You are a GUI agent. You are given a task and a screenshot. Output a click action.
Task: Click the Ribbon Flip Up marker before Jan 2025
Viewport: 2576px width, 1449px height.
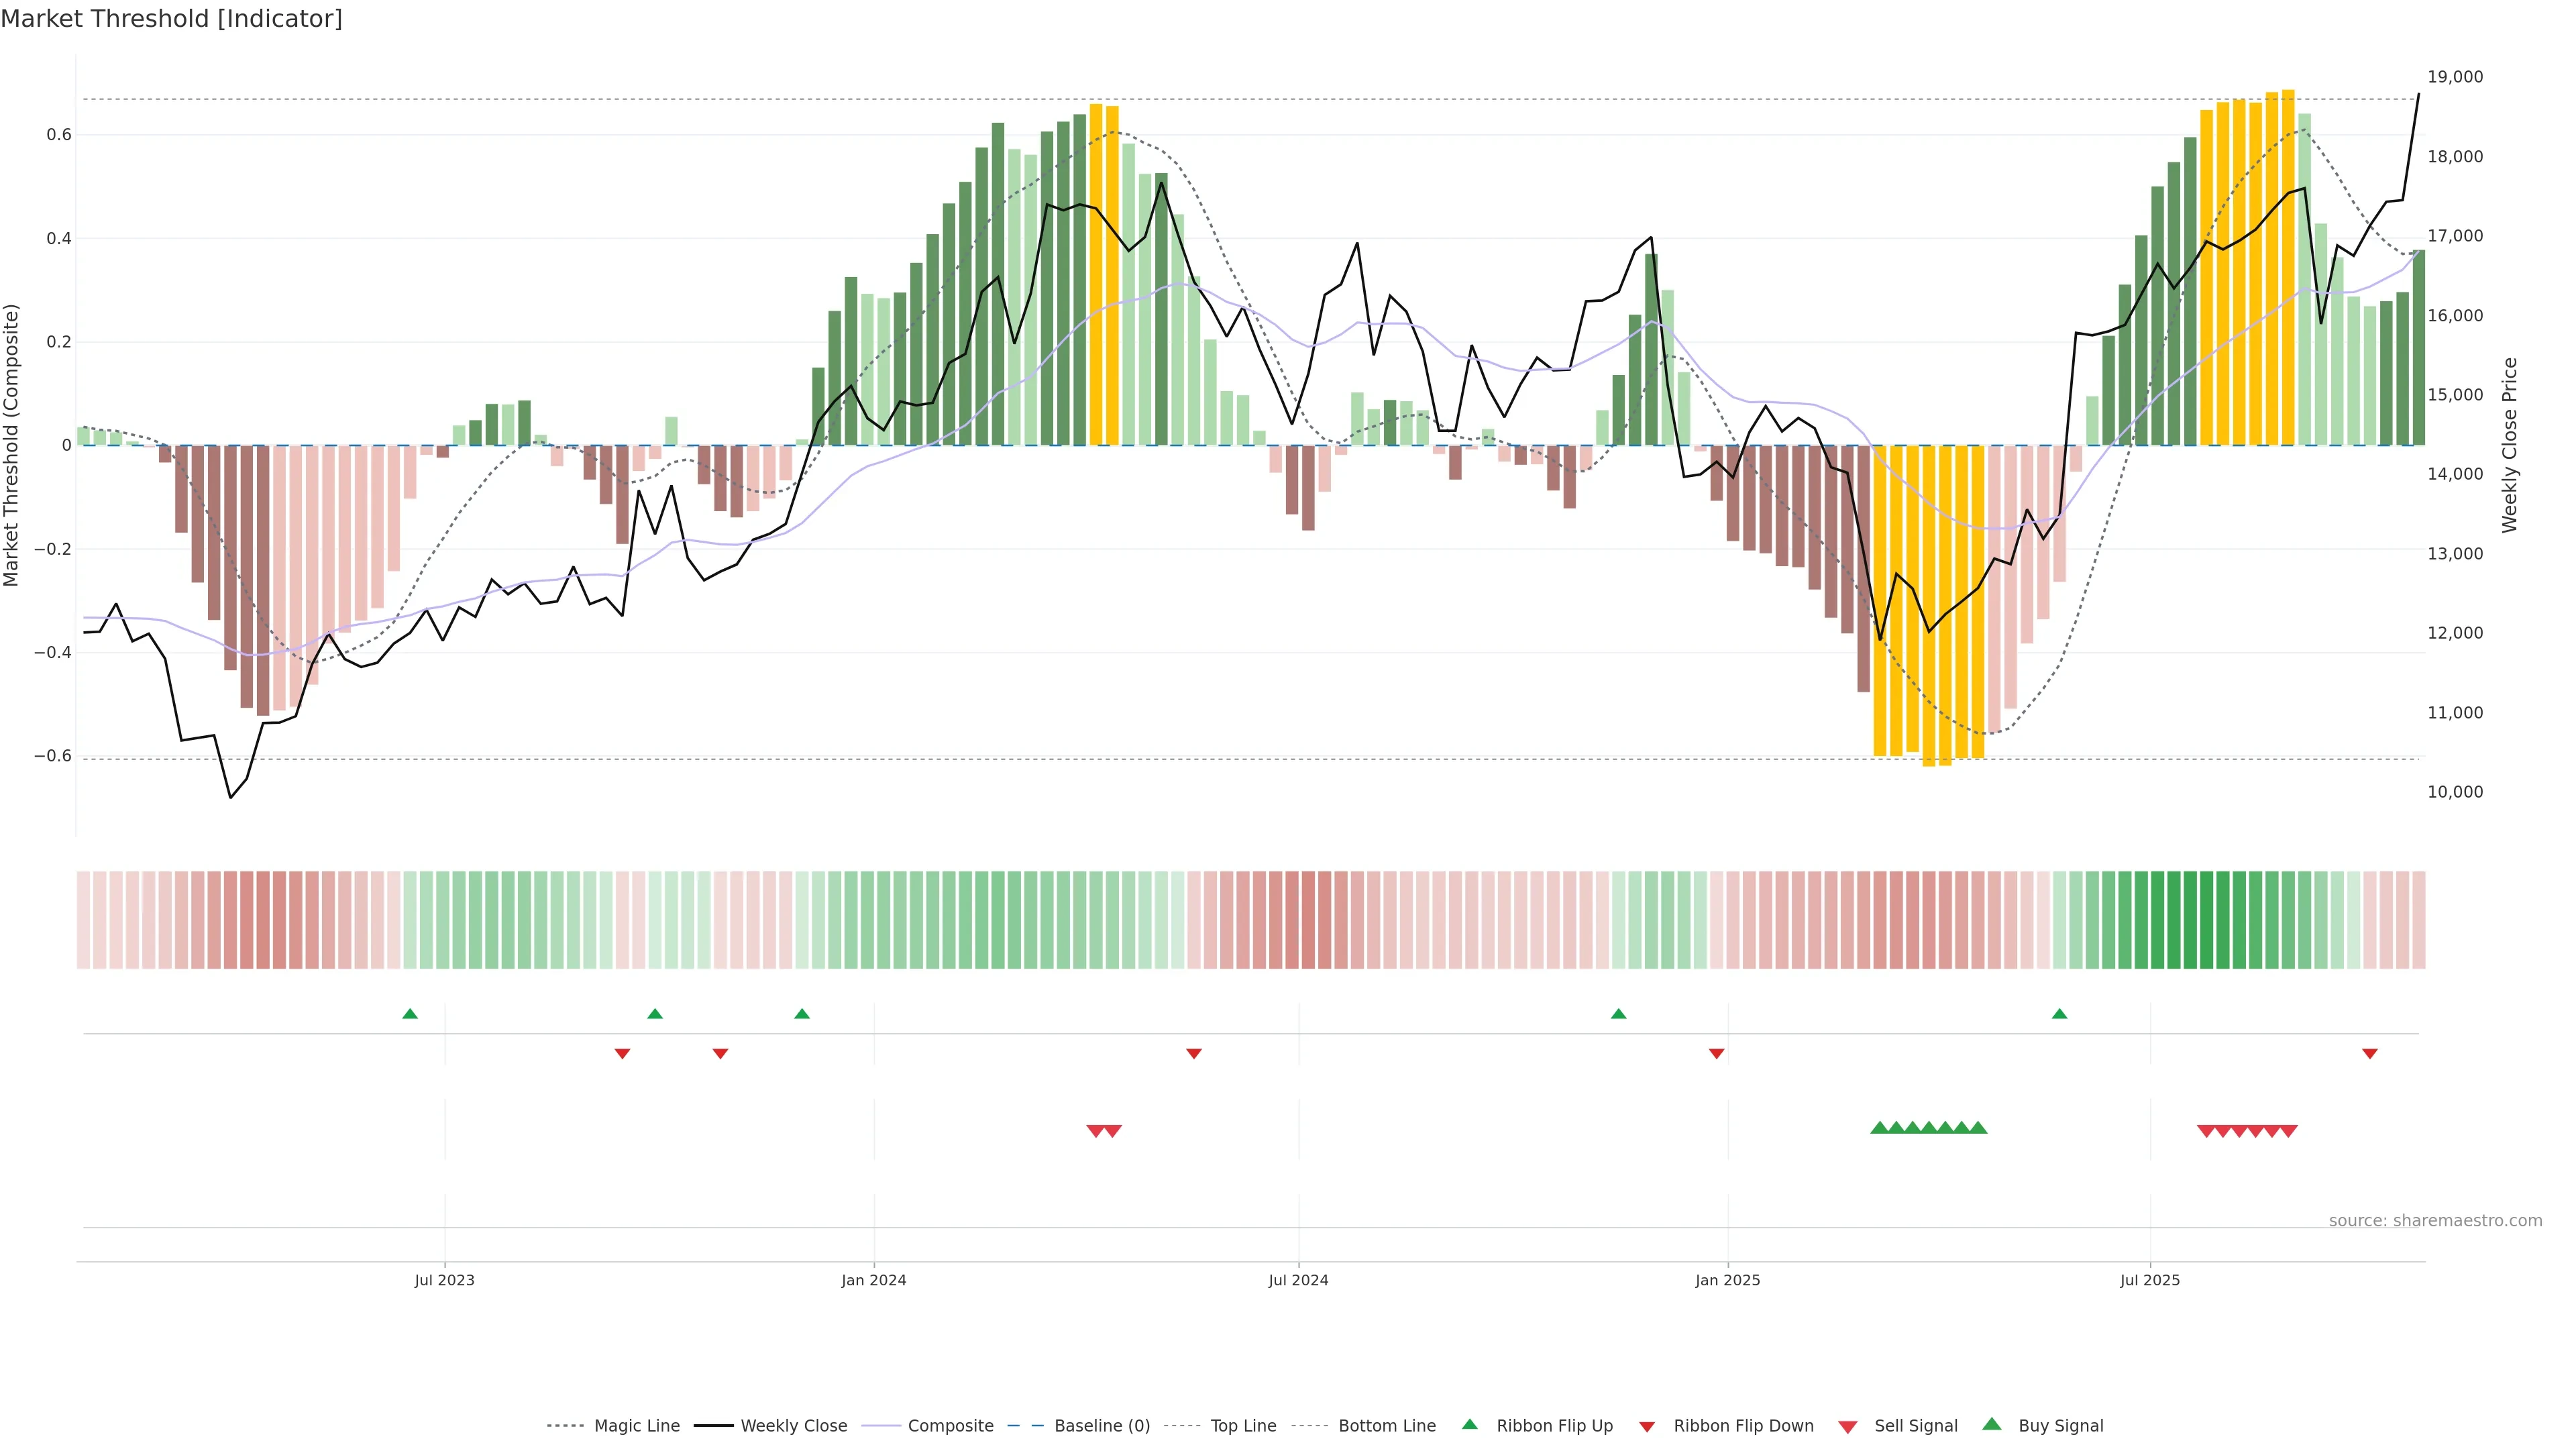[1618, 1014]
